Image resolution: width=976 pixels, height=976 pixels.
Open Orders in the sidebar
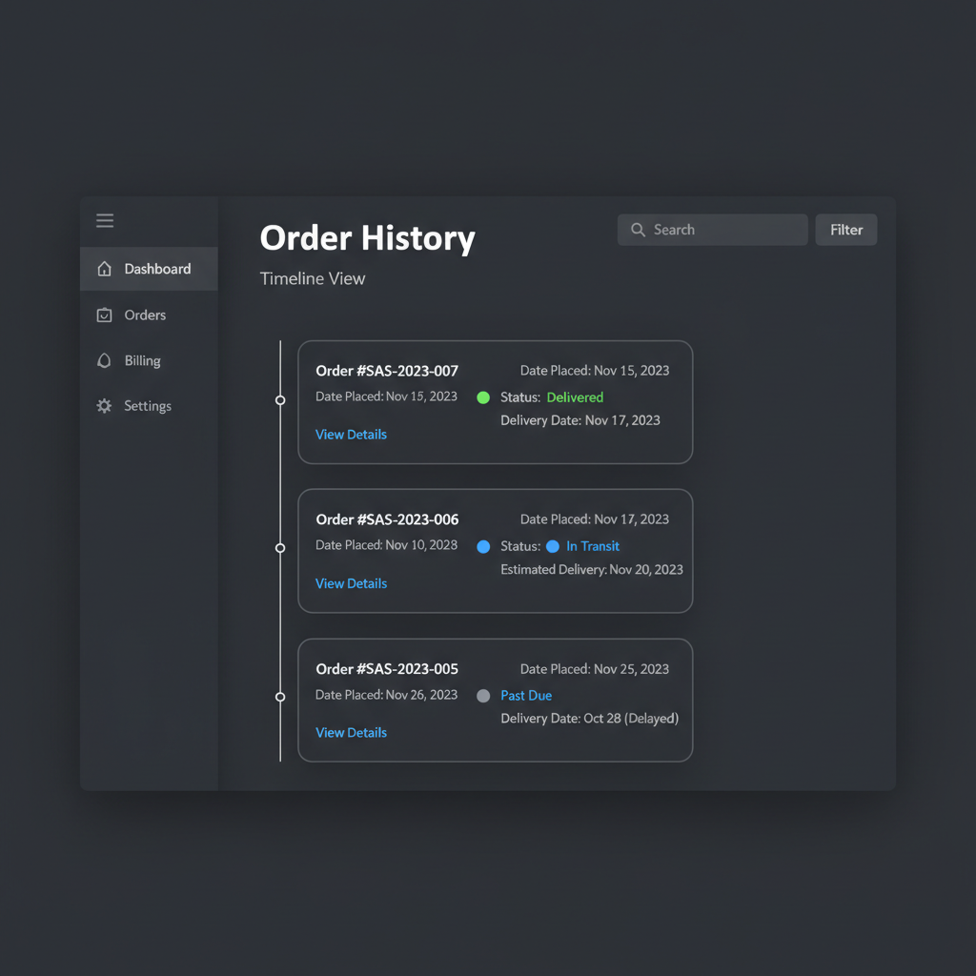pos(149,315)
